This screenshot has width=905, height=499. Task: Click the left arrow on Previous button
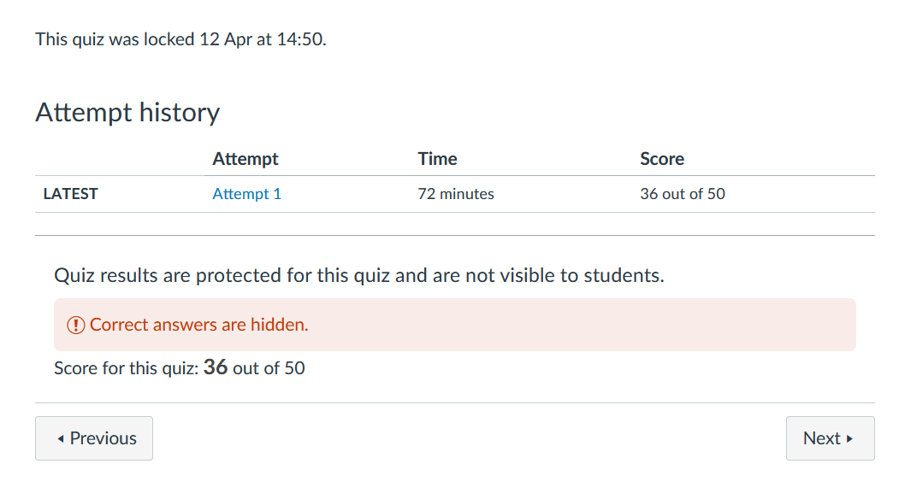[x=60, y=438]
